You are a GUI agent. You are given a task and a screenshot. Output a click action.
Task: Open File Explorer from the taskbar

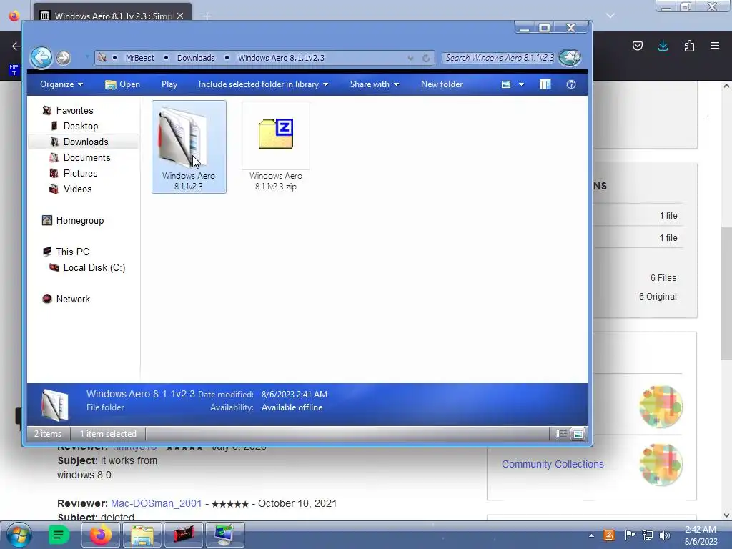tap(142, 535)
